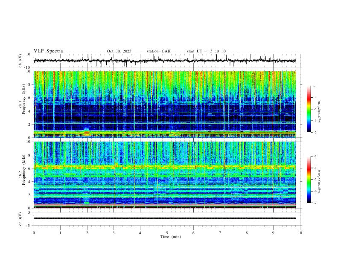This screenshot has width=338, height=261.
Task: Click the "ch.1(V)" waveform axis label
Action: click(20, 61)
